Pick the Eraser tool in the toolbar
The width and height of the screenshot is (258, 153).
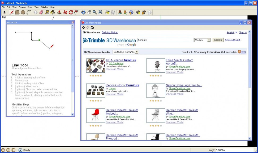point(41,12)
